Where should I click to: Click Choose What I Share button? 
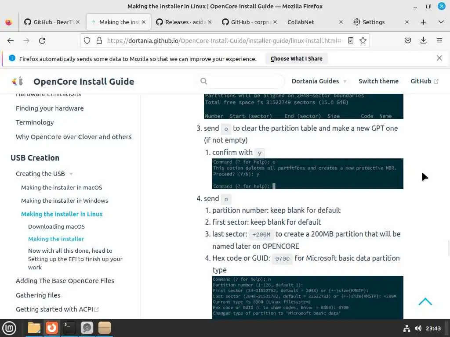coord(296,58)
